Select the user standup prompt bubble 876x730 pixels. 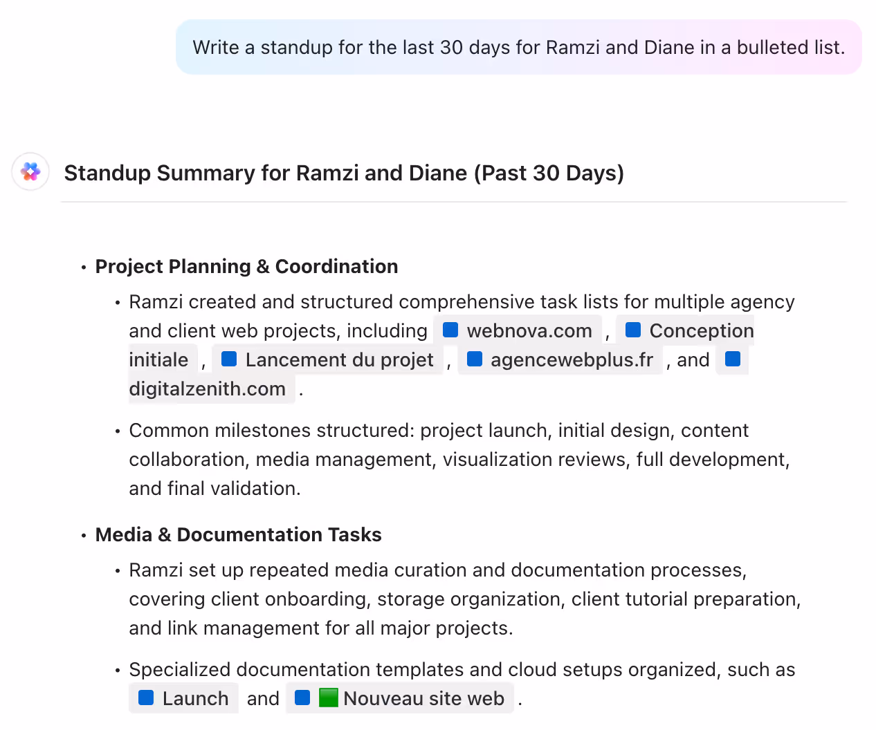tap(518, 47)
